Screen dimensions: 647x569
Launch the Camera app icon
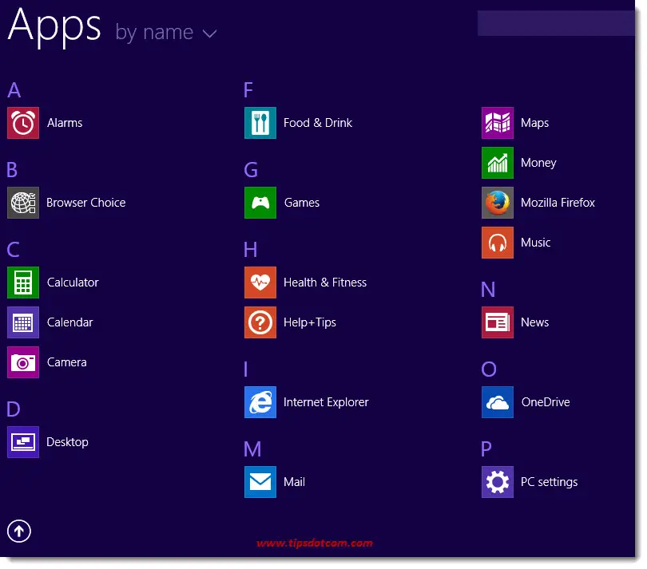23,362
